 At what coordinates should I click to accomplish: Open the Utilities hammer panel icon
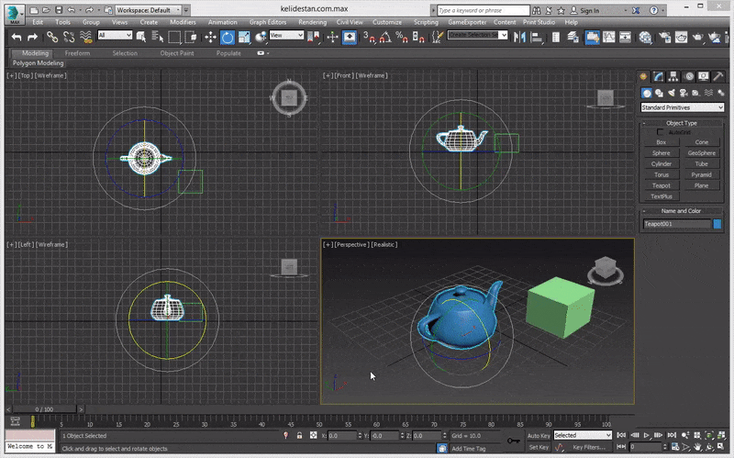point(718,76)
